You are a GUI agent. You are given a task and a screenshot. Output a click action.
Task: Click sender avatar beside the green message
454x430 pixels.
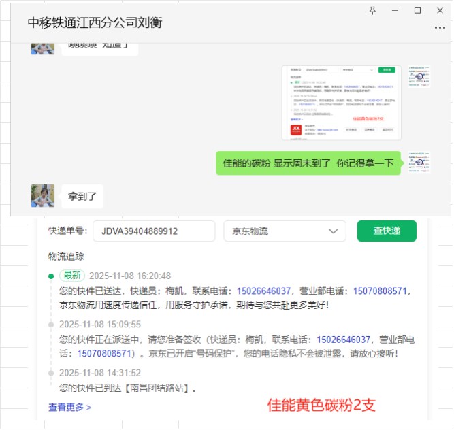420,163
